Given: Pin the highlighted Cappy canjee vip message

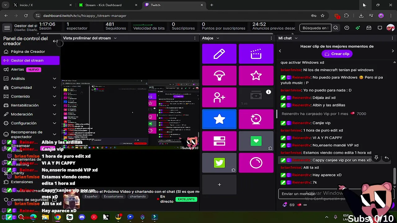Looking at the screenshot, I should click(376, 158).
